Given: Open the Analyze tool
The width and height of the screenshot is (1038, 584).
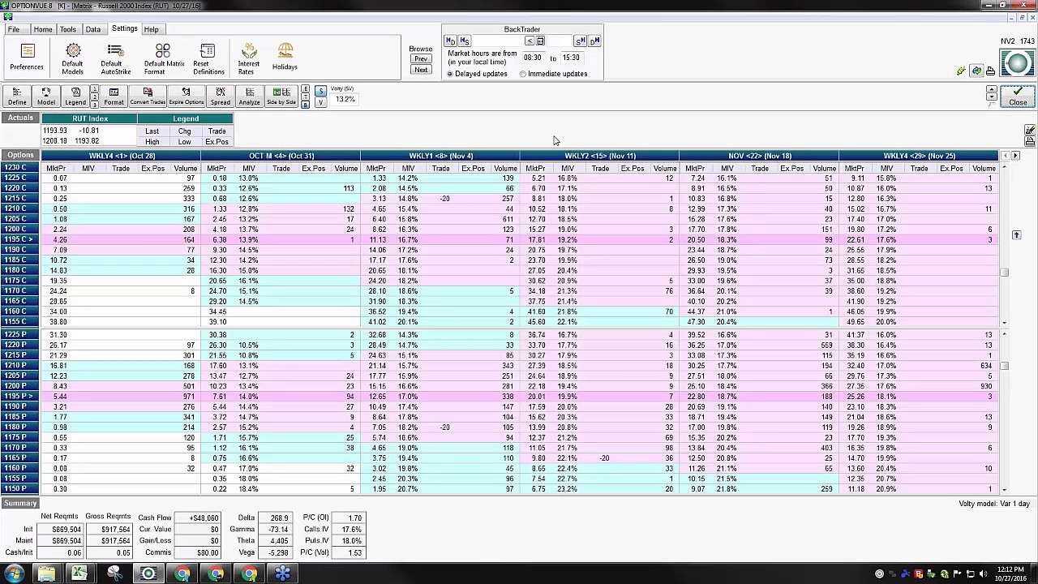Looking at the screenshot, I should tap(249, 97).
